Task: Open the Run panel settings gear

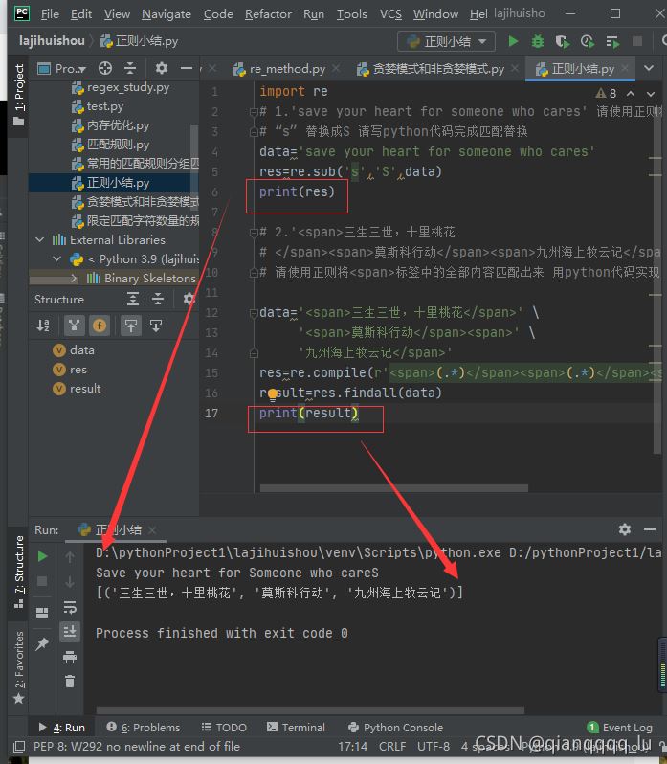Action: pyautogui.click(x=625, y=529)
